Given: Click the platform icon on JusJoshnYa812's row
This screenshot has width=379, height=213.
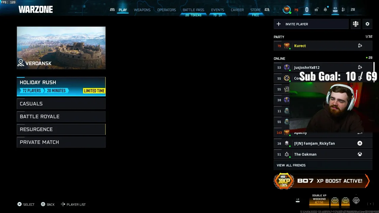Looking at the screenshot, I should pos(360,67).
